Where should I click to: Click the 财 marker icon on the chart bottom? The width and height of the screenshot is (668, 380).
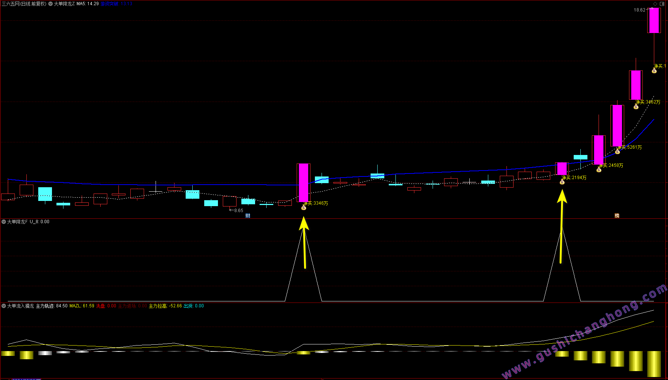click(x=248, y=216)
